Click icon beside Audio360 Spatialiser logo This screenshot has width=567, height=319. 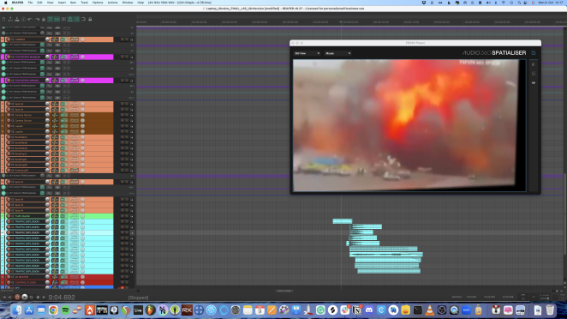534,53
